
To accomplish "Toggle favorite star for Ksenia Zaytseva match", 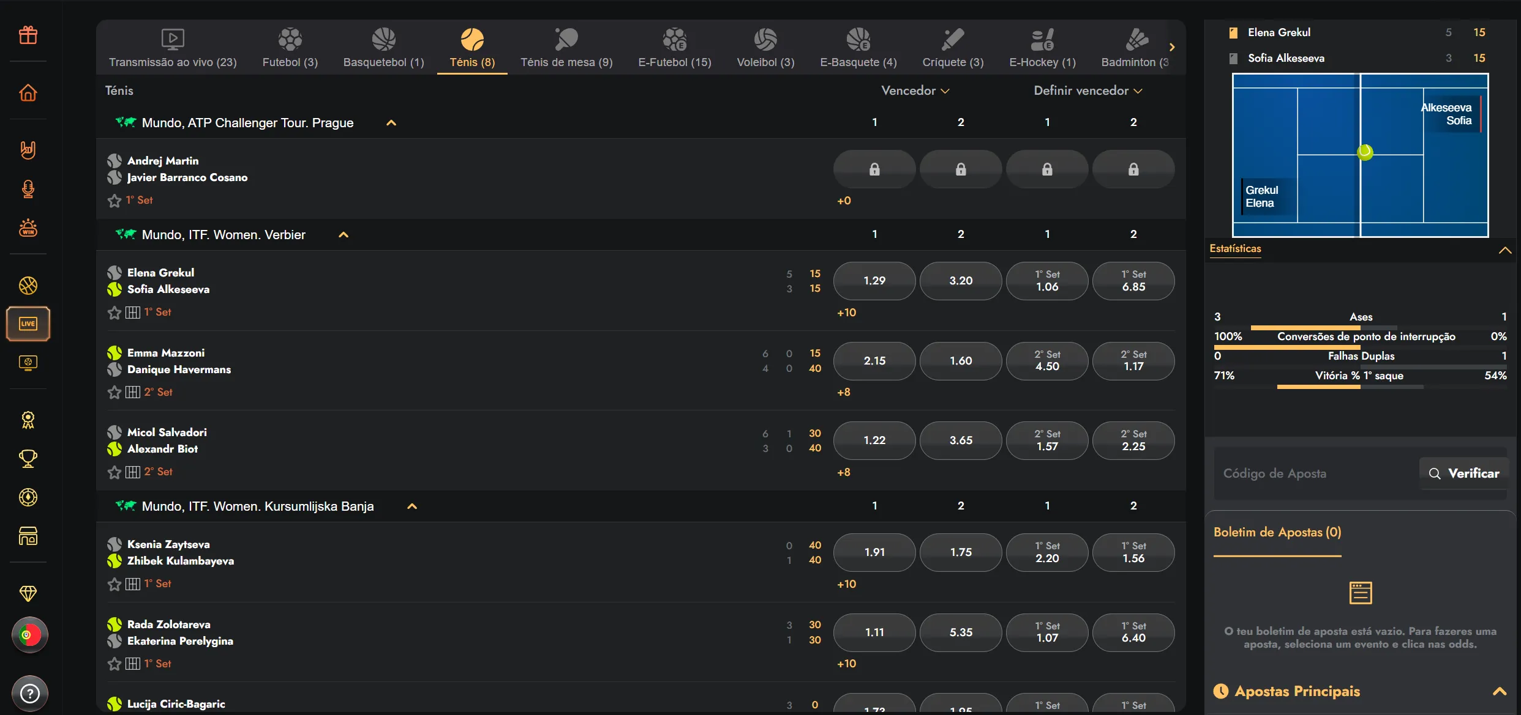I will pyautogui.click(x=115, y=584).
